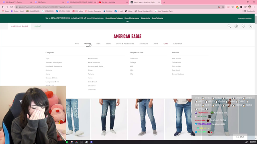Expand the Jeans navigation dropdown
The image size is (257, 144).
tap(108, 44)
